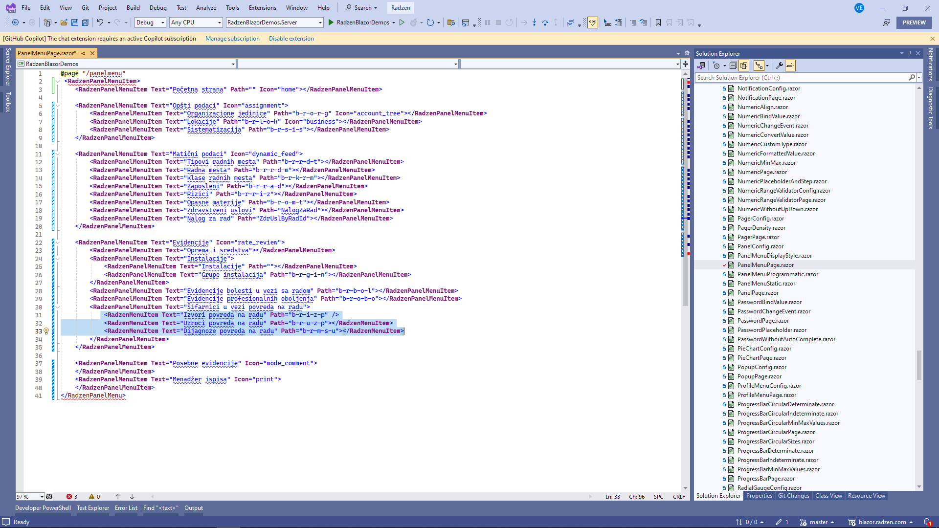Start debugging with the green run arrow
Viewport: 939px width, 528px height.
click(331, 22)
